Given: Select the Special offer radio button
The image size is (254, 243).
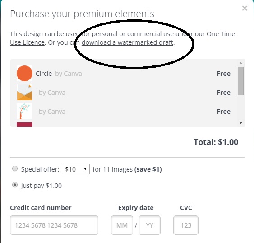Looking at the screenshot, I should tap(15, 168).
